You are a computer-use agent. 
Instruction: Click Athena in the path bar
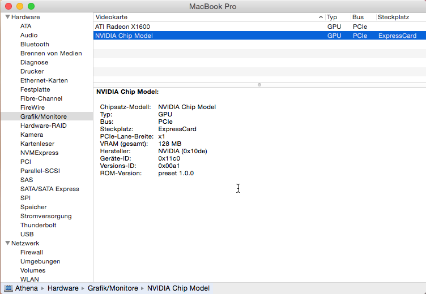pyautogui.click(x=27, y=288)
